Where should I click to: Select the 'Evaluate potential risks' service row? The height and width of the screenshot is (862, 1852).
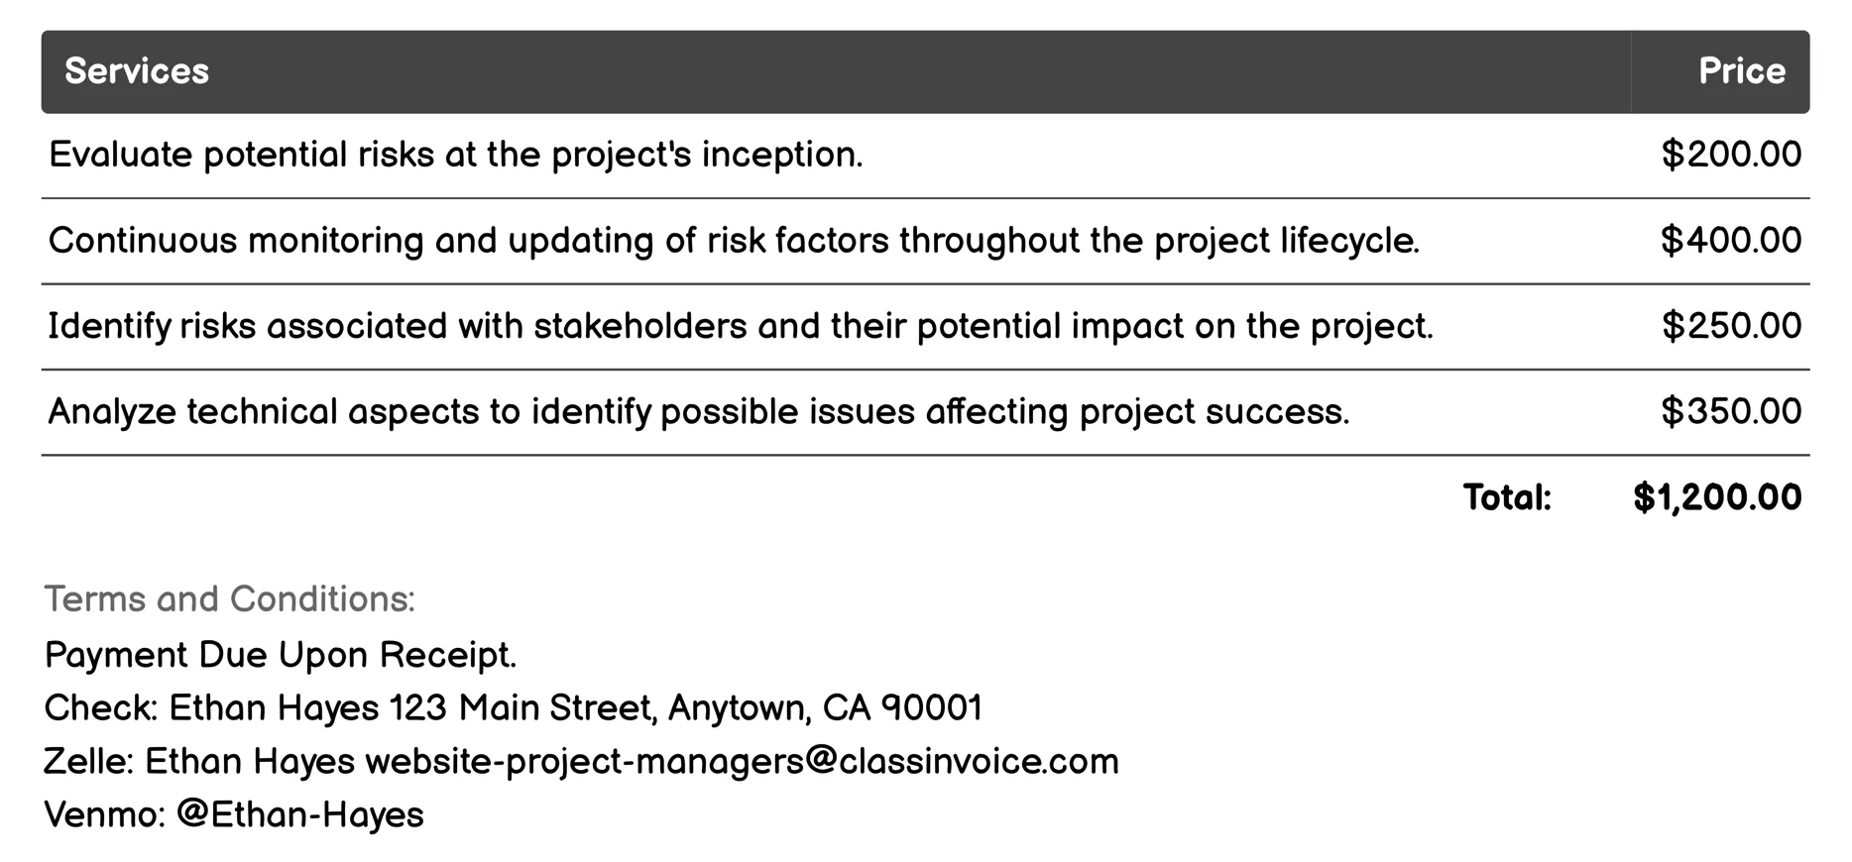point(455,155)
